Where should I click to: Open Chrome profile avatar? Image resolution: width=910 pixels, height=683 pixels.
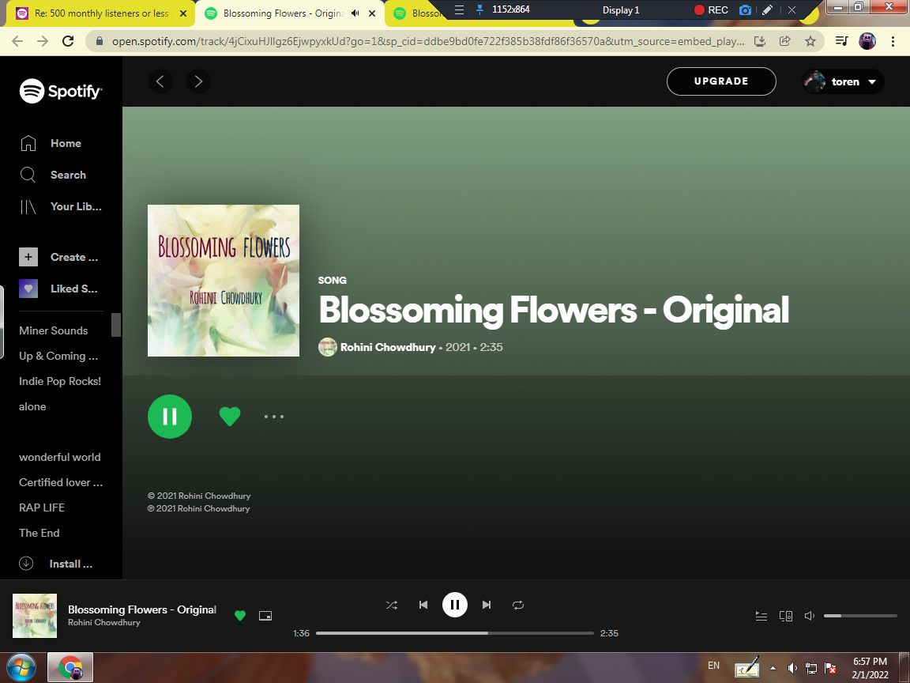867,41
